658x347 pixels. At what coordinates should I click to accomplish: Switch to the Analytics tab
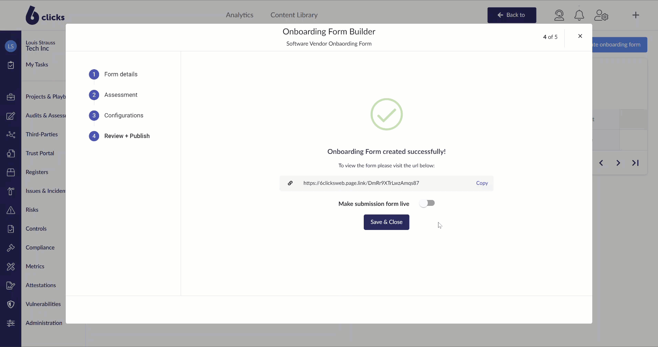click(240, 15)
